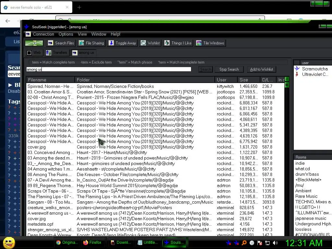Screen dimensions: 332x249
Task: Select the japanese music room
Action: (x=311, y=218)
